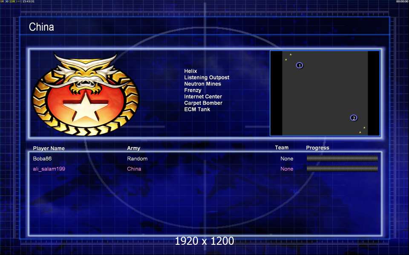This screenshot has width=409, height=255.
Task: Select start position 1 marker on minimap
Action: [300, 65]
